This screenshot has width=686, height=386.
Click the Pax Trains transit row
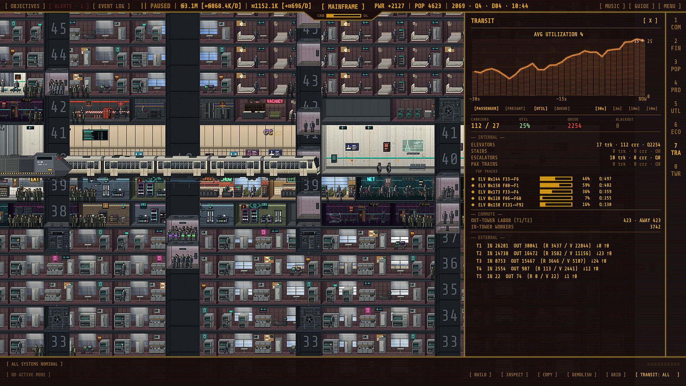click(x=566, y=164)
